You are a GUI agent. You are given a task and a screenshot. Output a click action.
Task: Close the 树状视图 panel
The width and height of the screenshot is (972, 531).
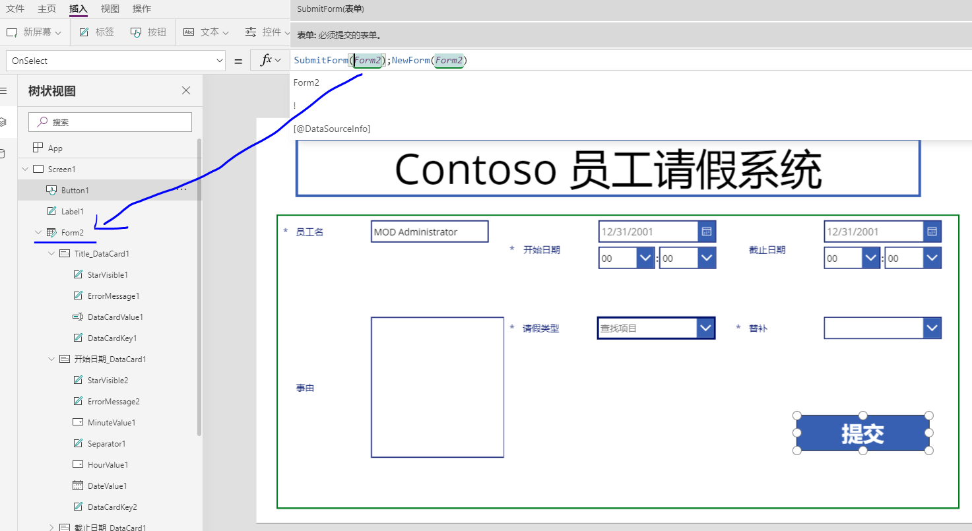[186, 90]
